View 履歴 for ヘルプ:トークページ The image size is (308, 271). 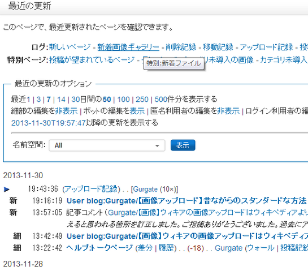[166, 248]
